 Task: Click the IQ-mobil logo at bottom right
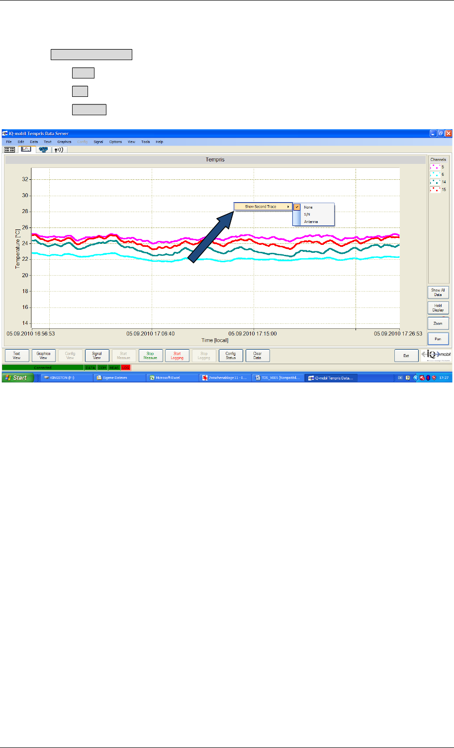(436, 355)
